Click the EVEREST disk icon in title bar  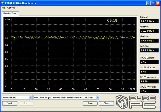pyautogui.click(x=3, y=3)
